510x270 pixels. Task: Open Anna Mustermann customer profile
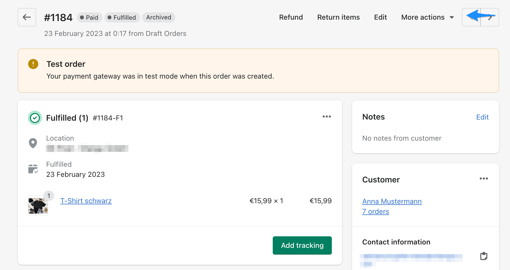(392, 201)
